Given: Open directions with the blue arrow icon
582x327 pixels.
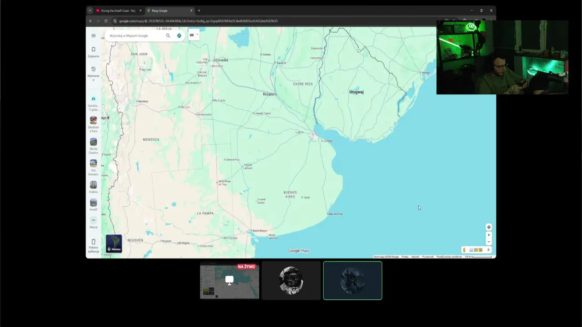Looking at the screenshot, I should [179, 35].
